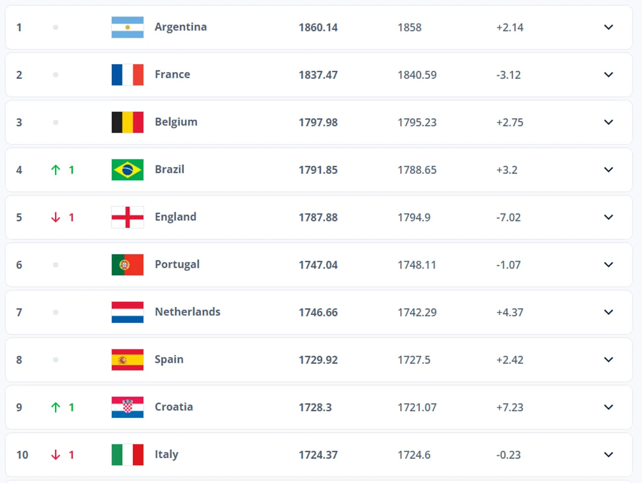Click the Argentina flag icon

(x=127, y=27)
